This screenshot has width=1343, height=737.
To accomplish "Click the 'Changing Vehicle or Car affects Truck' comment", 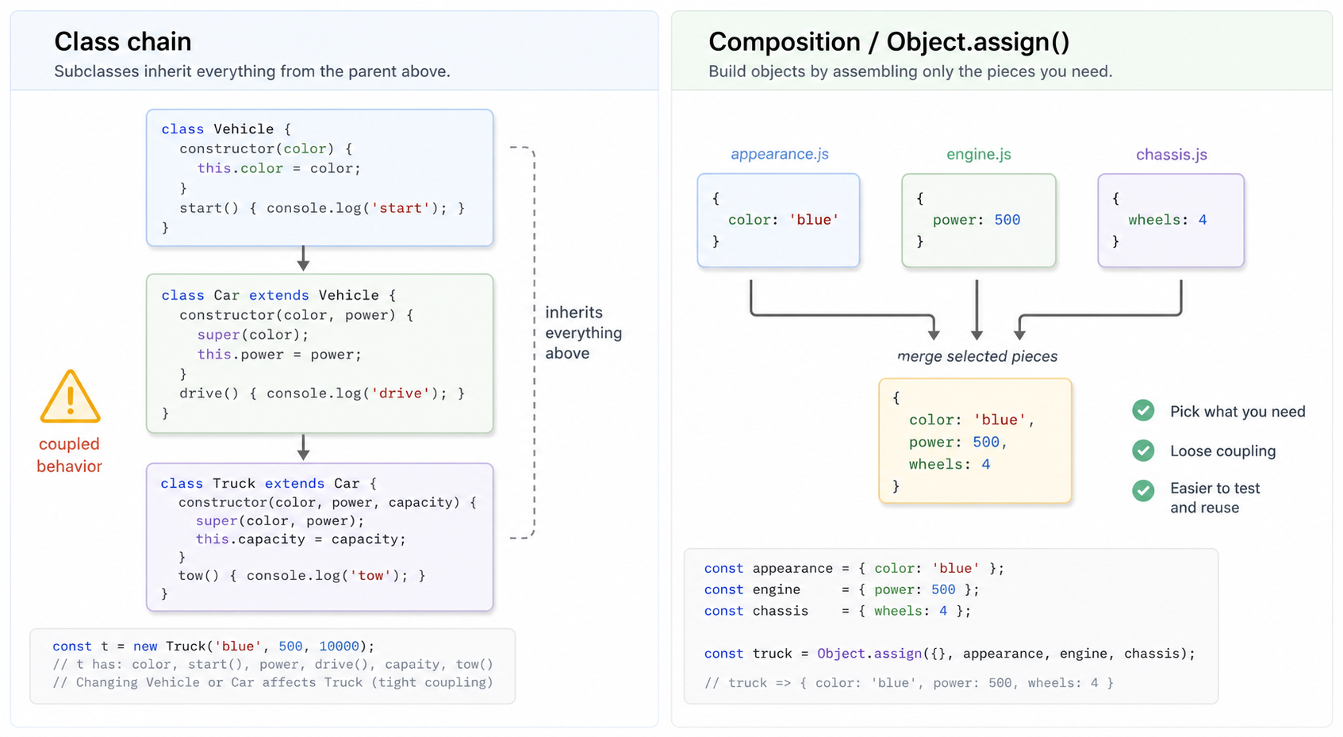I will click(273, 682).
